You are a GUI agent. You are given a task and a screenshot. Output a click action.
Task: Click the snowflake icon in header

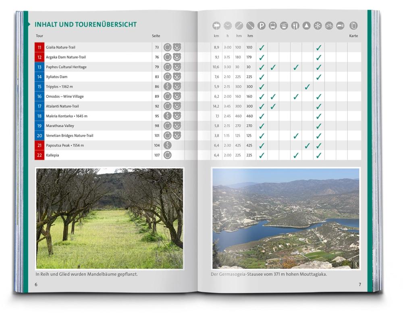click(x=318, y=26)
